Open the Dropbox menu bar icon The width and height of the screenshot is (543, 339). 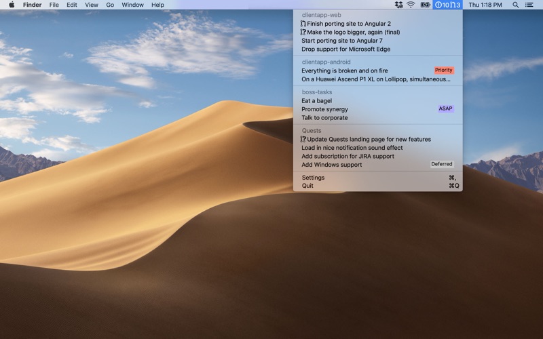398,5
